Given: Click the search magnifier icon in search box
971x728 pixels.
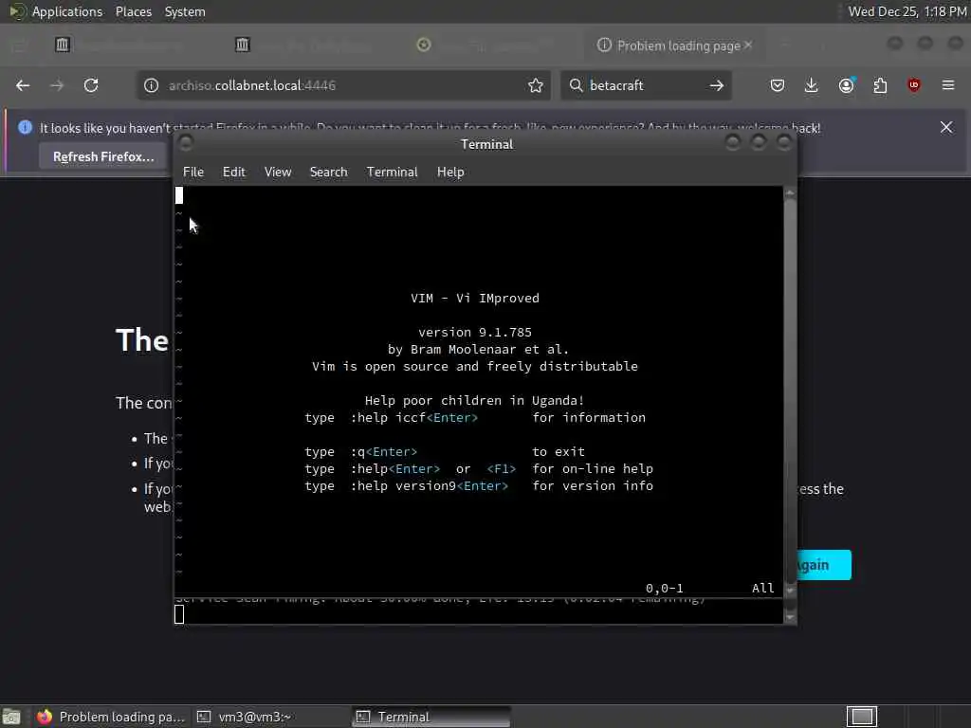Looking at the screenshot, I should click(576, 85).
